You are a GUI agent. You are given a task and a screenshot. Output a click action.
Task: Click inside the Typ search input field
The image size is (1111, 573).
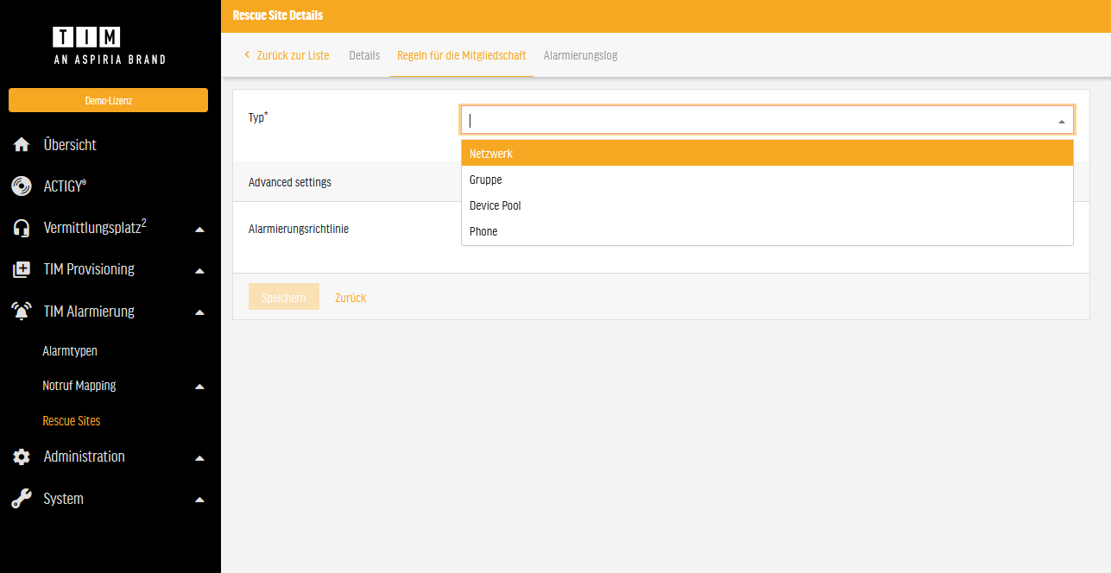click(x=751, y=120)
